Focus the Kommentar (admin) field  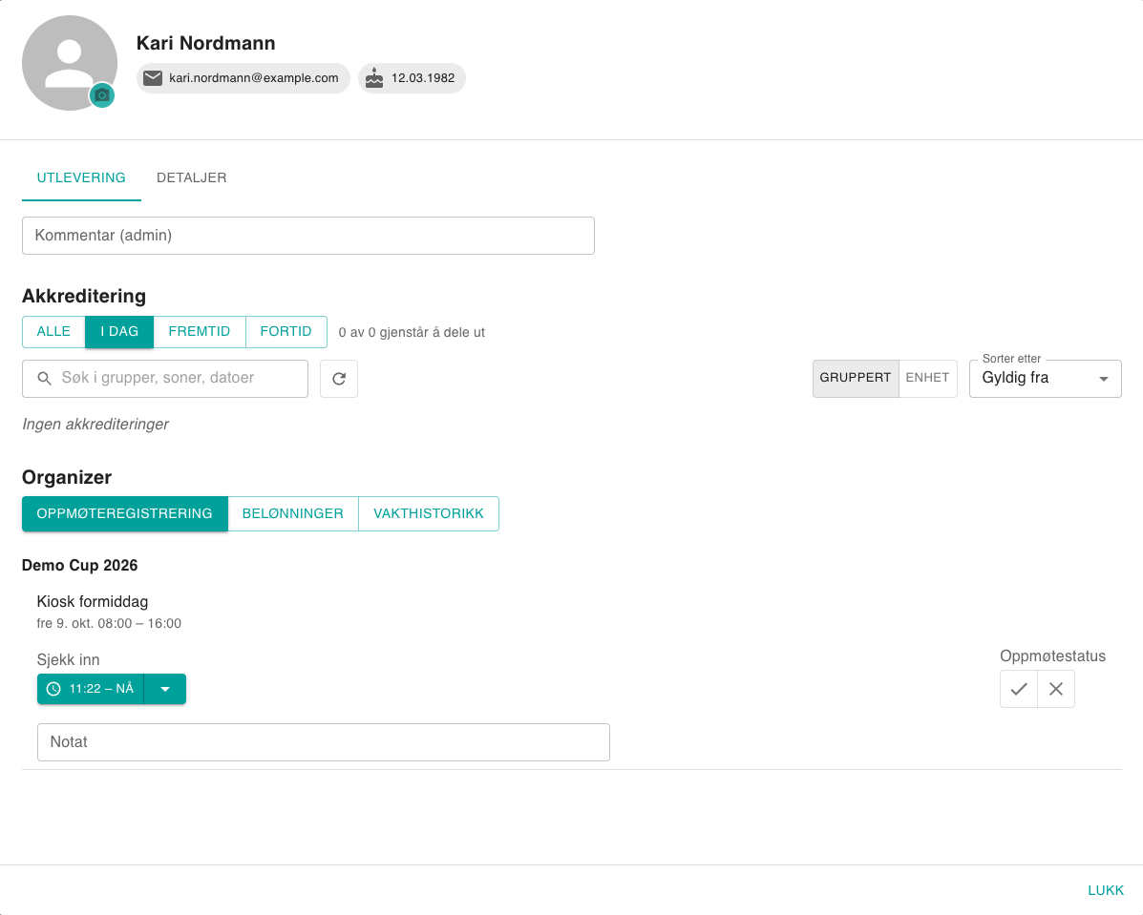308,236
